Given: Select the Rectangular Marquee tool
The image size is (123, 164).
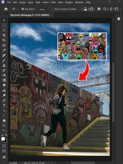Looking at the screenshot, I should [x=4, y=25].
